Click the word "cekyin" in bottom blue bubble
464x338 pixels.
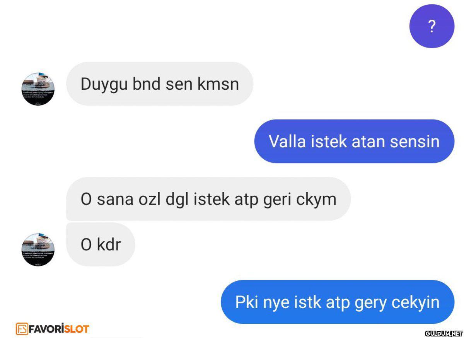[416, 302]
